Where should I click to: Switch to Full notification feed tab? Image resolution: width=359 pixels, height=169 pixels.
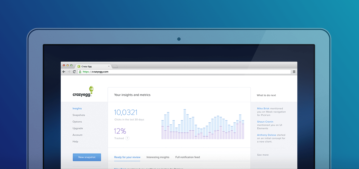coord(188,157)
